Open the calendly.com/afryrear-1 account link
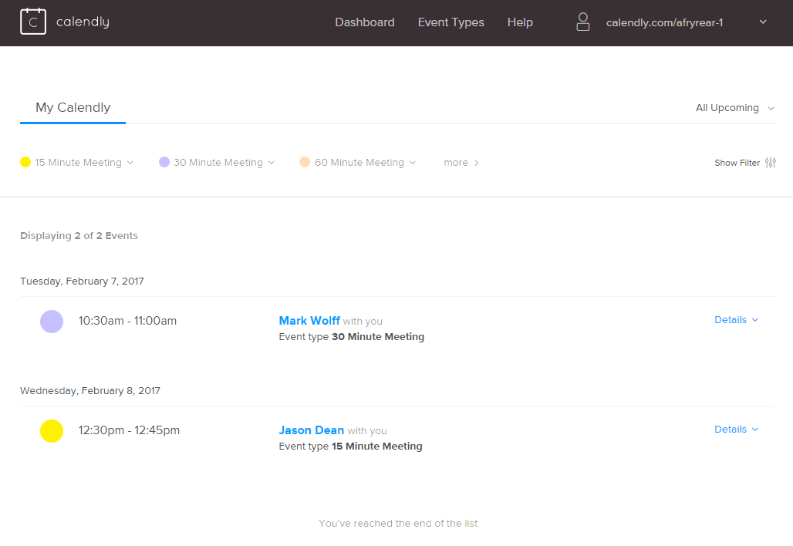Image resolution: width=793 pixels, height=546 pixels. 664,23
